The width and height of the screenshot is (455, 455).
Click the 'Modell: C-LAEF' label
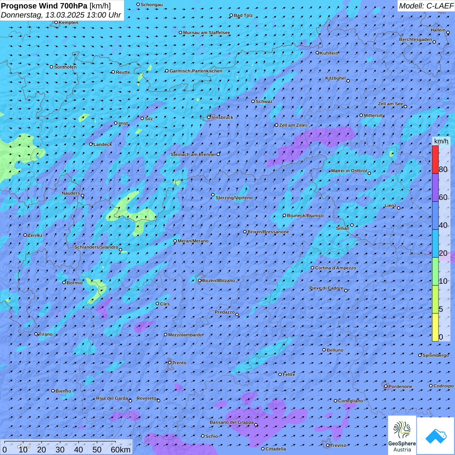click(x=426, y=6)
